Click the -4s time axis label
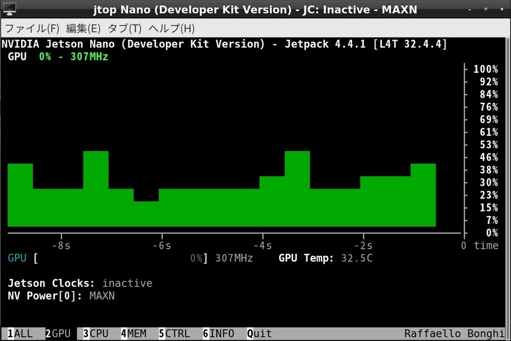This screenshot has width=511, height=341. (x=263, y=246)
